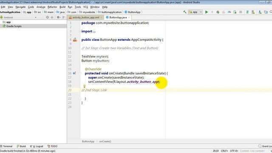Click the 'java' breadcrumb in navigation bar
This screenshot has height=153, width=272.
tap(60, 12)
